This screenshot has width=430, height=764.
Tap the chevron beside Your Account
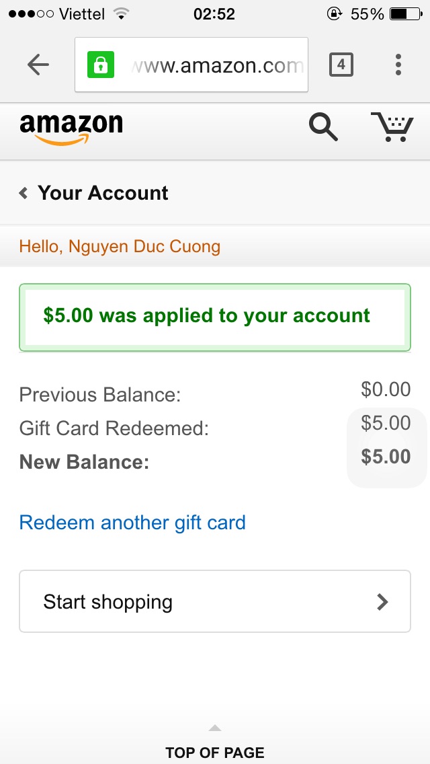pos(24,194)
